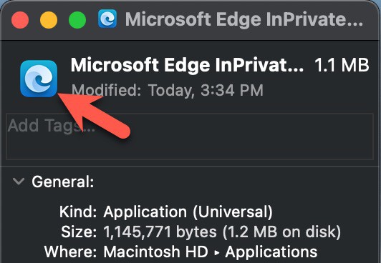Click Applications in the Where path
This screenshot has height=263, width=381.
(271, 252)
